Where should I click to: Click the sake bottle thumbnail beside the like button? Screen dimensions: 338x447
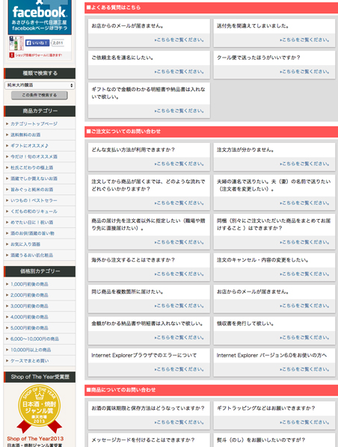point(16,43)
